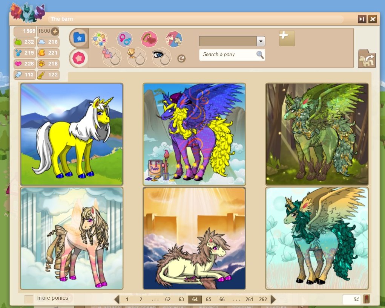Image resolution: width=385 pixels, height=308 pixels.
Task: Click the 1569 pony count
Action: click(25, 31)
